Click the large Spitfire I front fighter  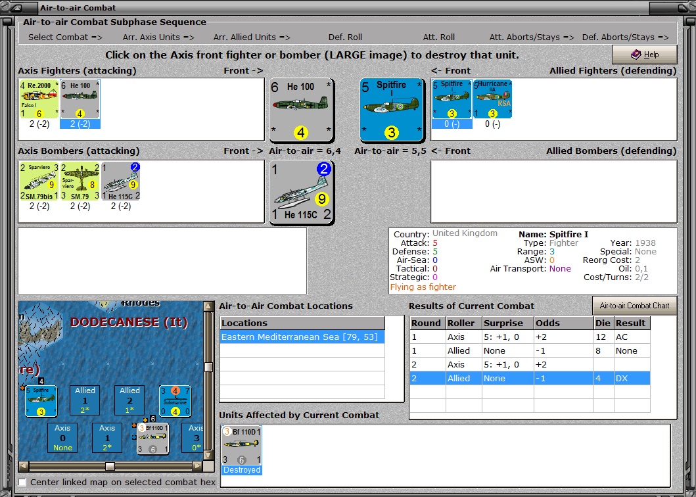[392, 110]
